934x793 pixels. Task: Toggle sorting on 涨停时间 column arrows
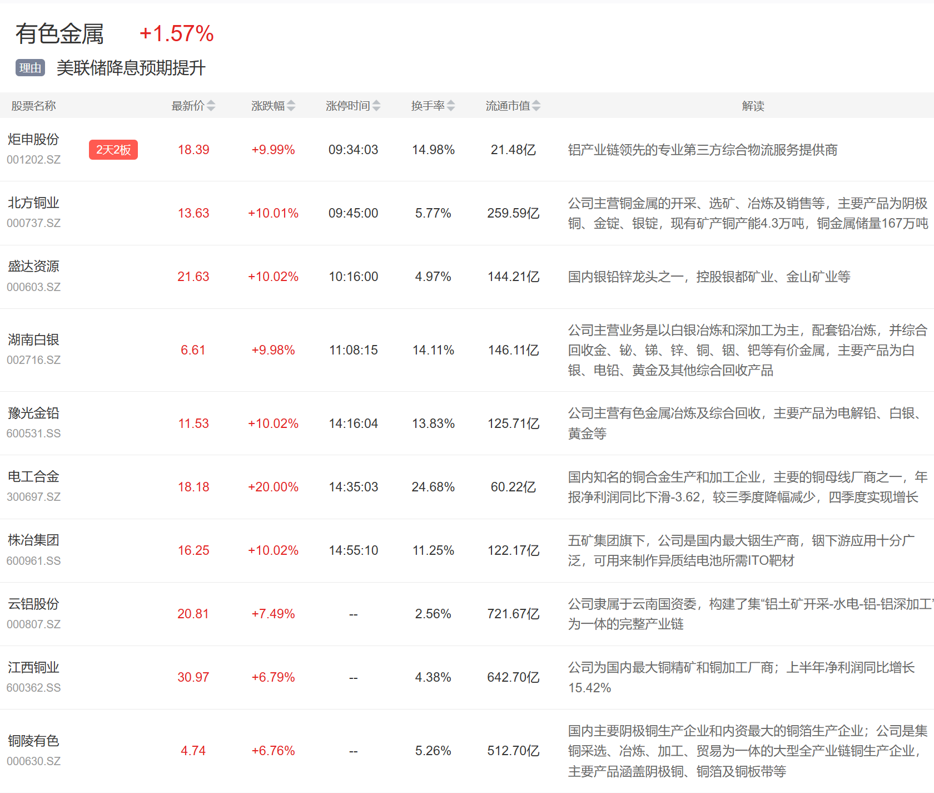[376, 106]
